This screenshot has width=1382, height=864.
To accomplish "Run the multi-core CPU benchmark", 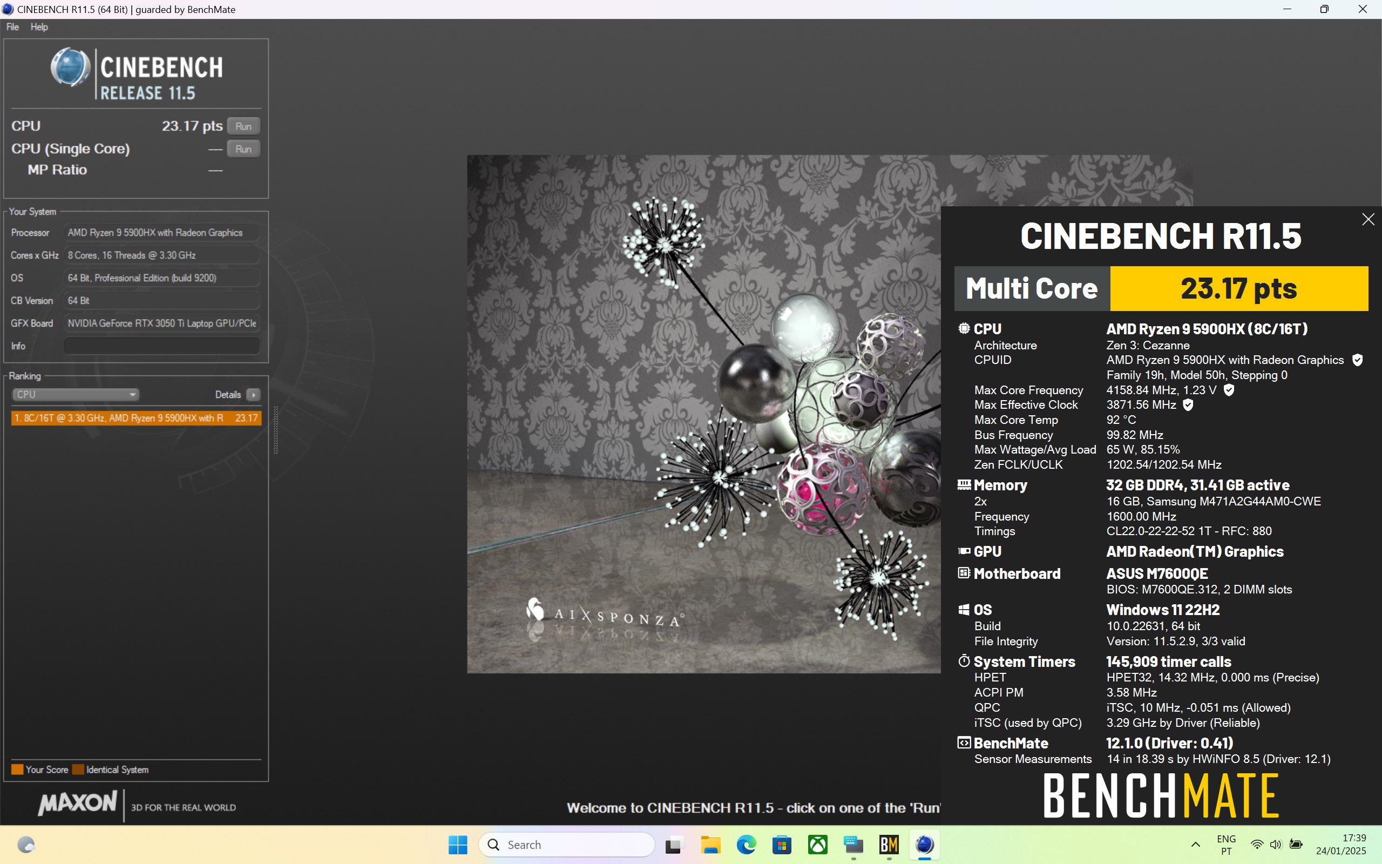I will 243,126.
